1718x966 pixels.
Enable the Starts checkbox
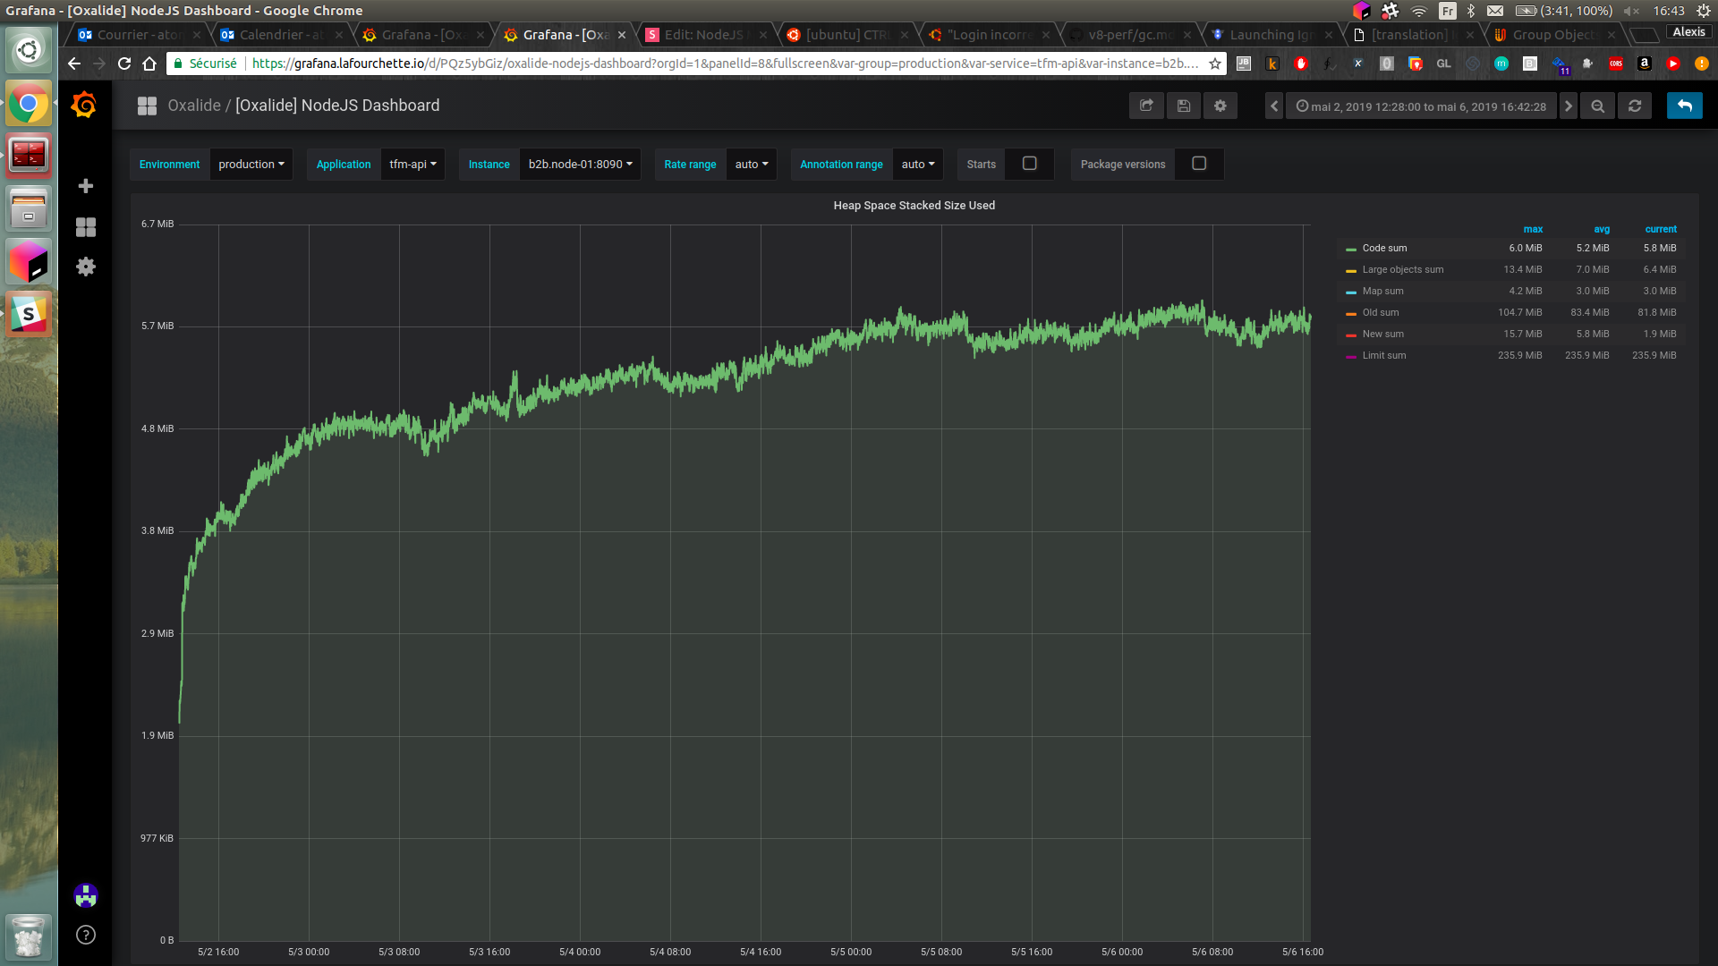click(1029, 164)
